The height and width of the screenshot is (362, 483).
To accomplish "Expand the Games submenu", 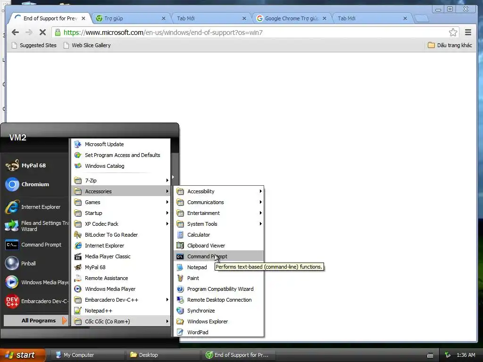I will pyautogui.click(x=121, y=202).
